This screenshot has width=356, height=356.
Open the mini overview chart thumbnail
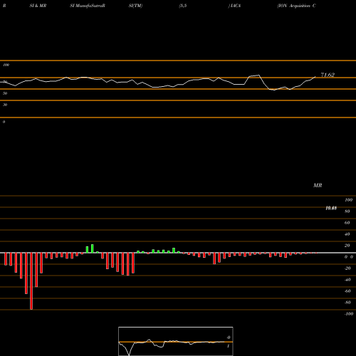[x=176, y=341]
